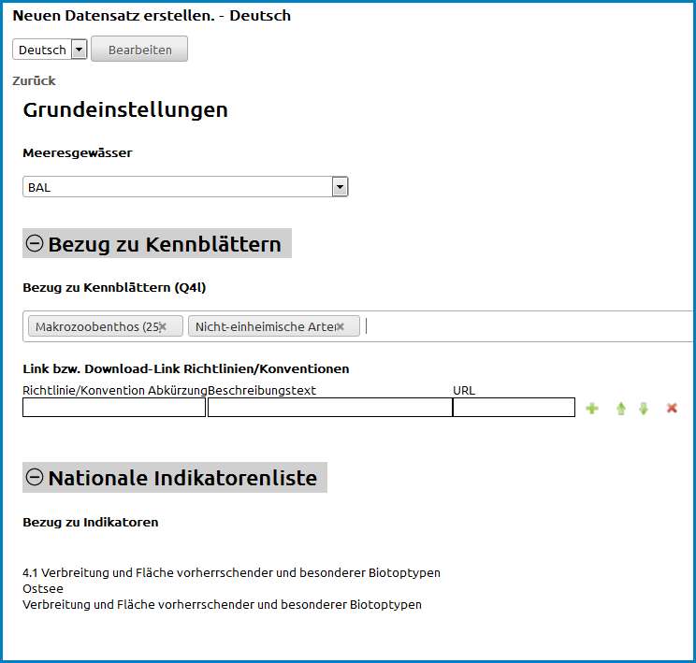Focus the Richtlinie/Konvention Abkürzung field
The height and width of the screenshot is (663, 696).
pos(113,408)
